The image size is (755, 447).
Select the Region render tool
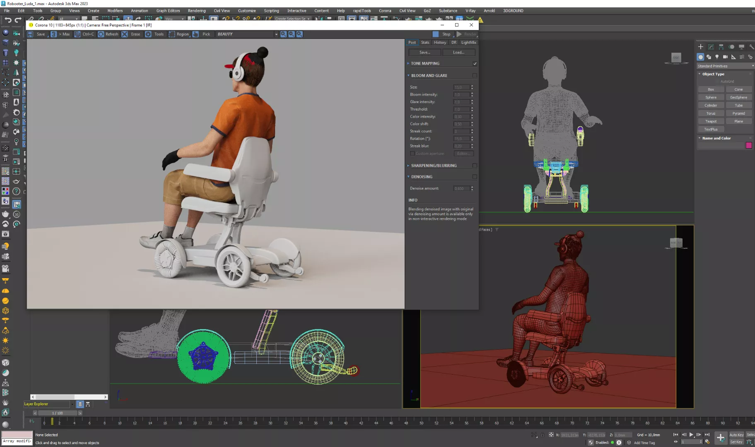[179, 34]
